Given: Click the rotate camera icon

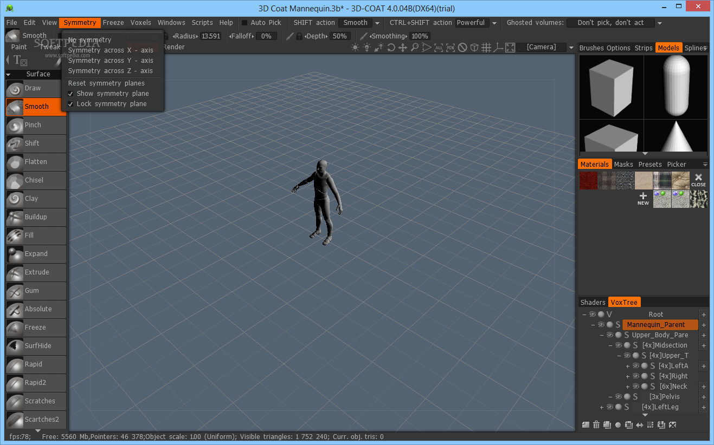Looking at the screenshot, I should [x=391, y=48].
